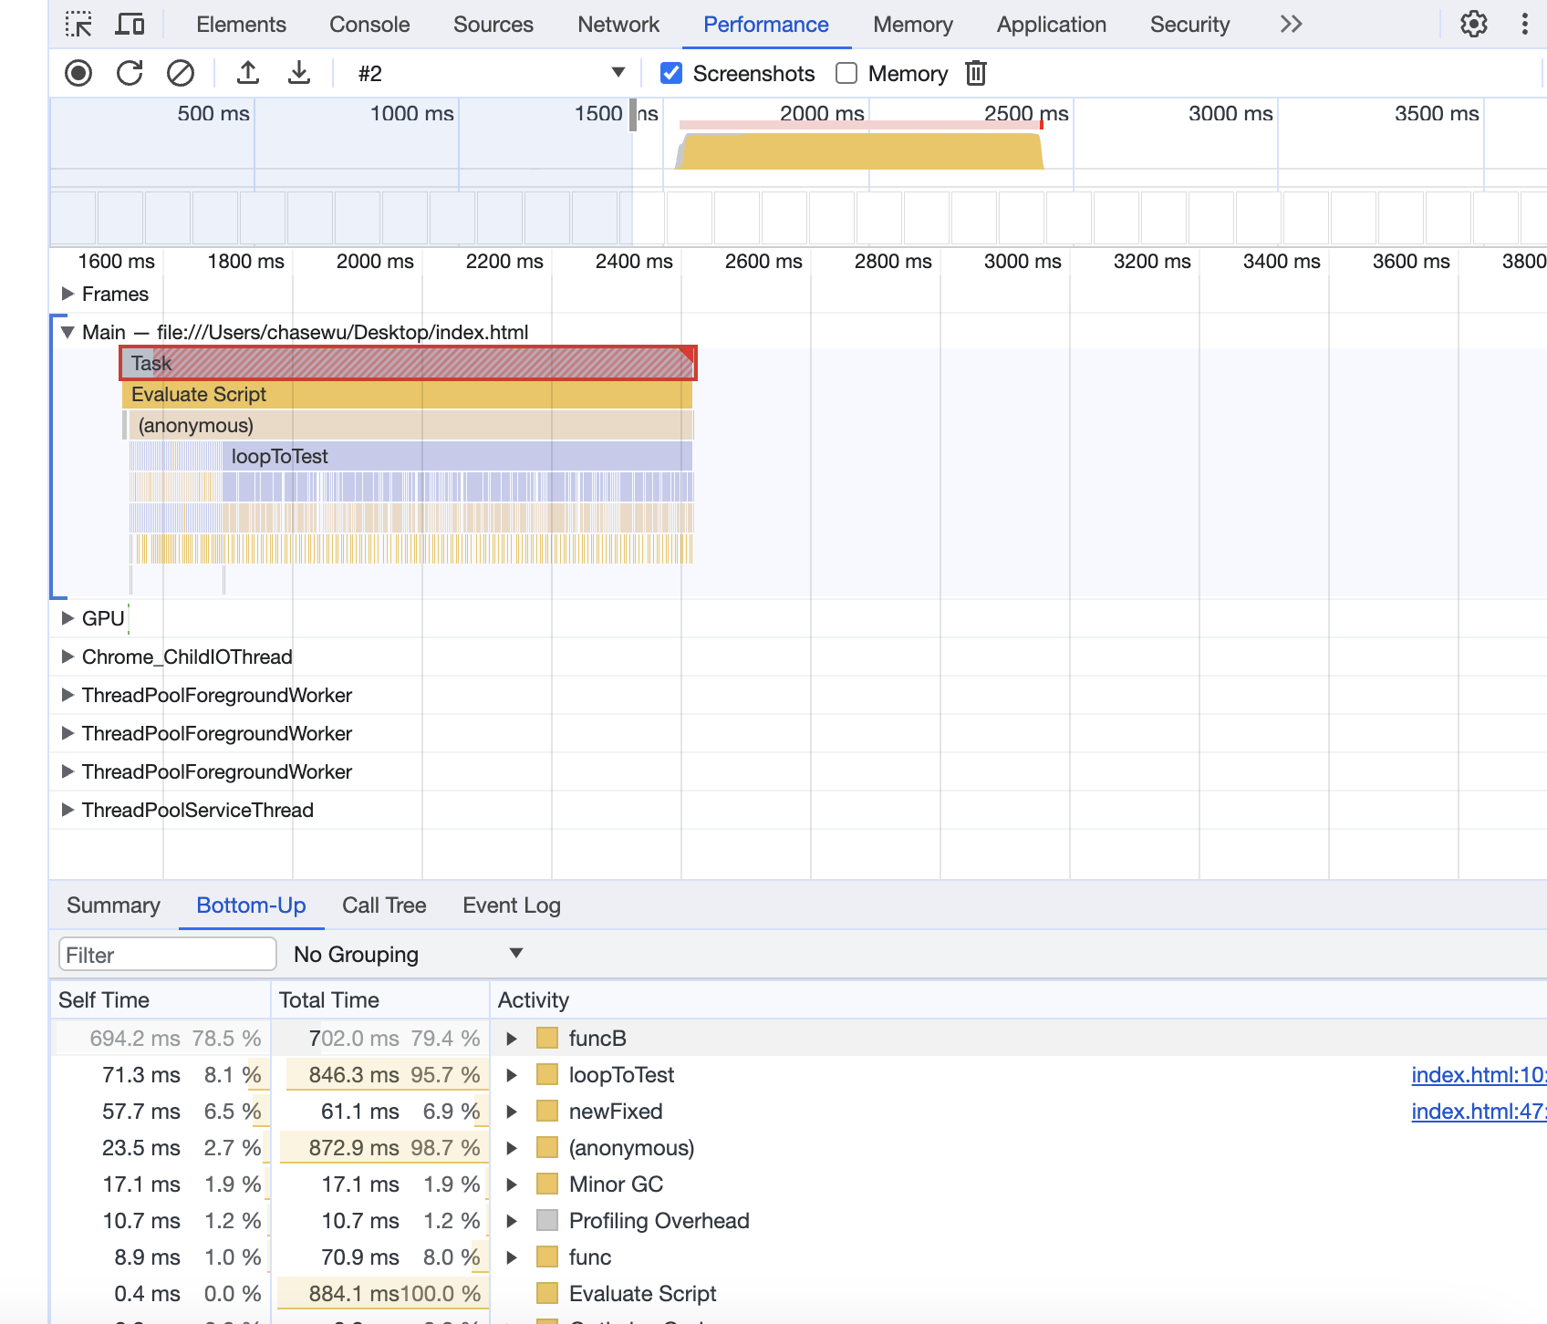The height and width of the screenshot is (1324, 1547).
Task: Open the Sources tab
Action: 493,25
